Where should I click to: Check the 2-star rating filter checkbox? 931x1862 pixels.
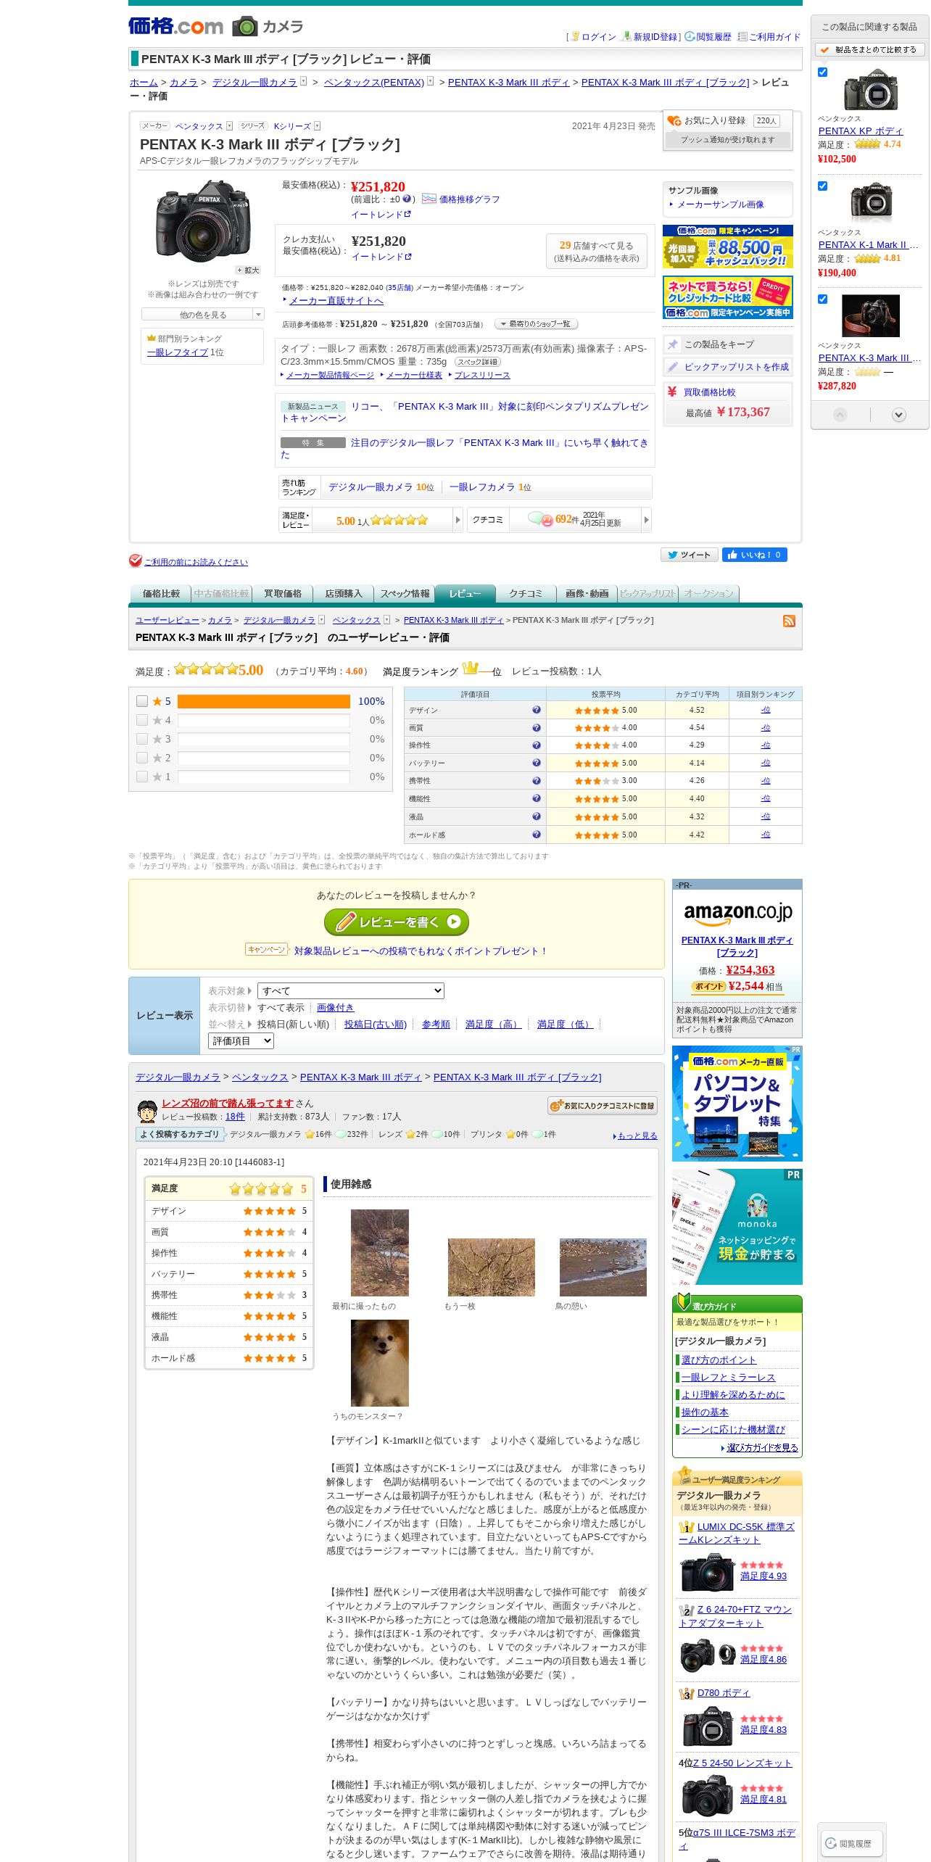[x=142, y=758]
